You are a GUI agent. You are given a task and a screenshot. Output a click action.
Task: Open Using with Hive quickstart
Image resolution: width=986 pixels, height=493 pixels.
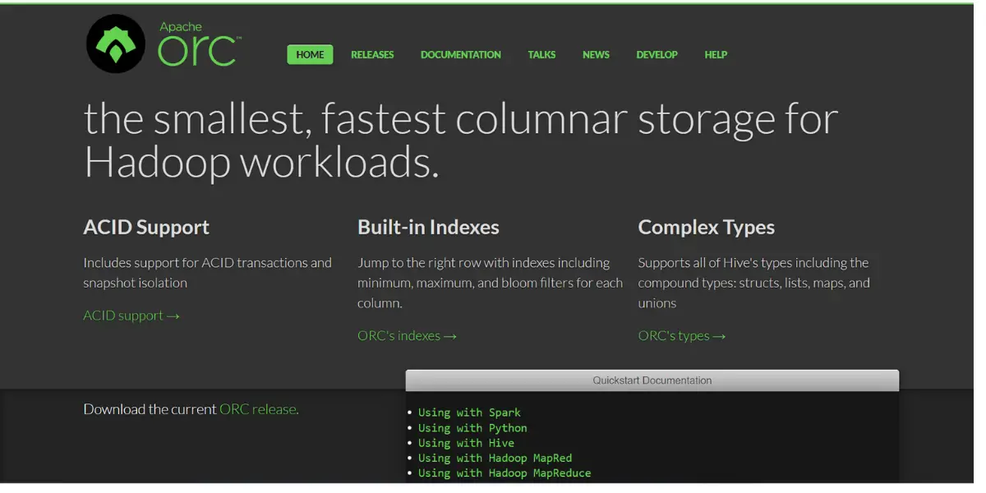tap(466, 443)
